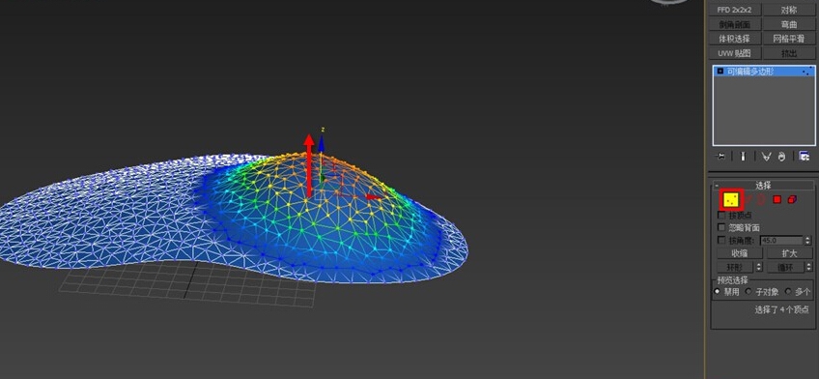Apply the 弯曲 modifier button
This screenshot has height=379, width=819.
(x=789, y=24)
